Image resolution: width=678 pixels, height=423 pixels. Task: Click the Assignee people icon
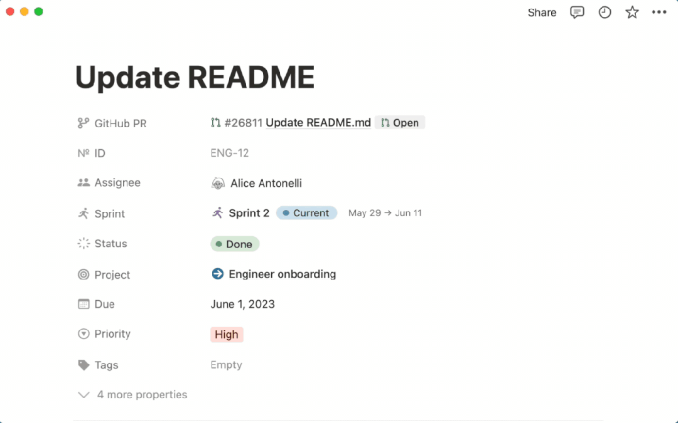pyautogui.click(x=83, y=183)
